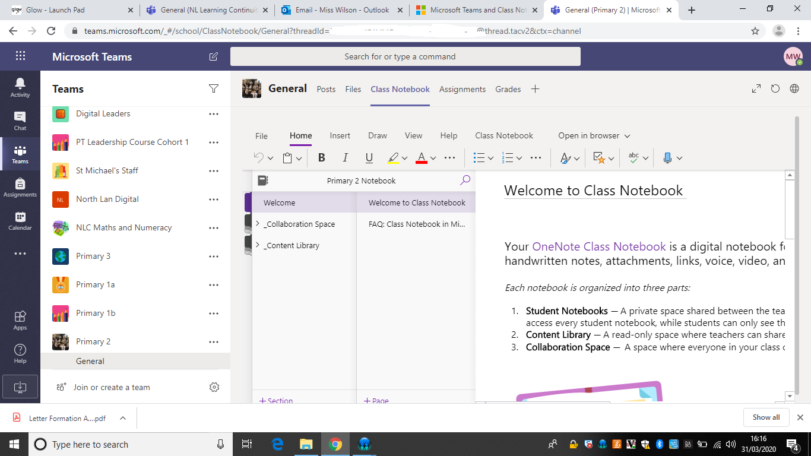Click the OneNote Class Notebook link
This screenshot has height=456, width=811.
pyautogui.click(x=599, y=246)
